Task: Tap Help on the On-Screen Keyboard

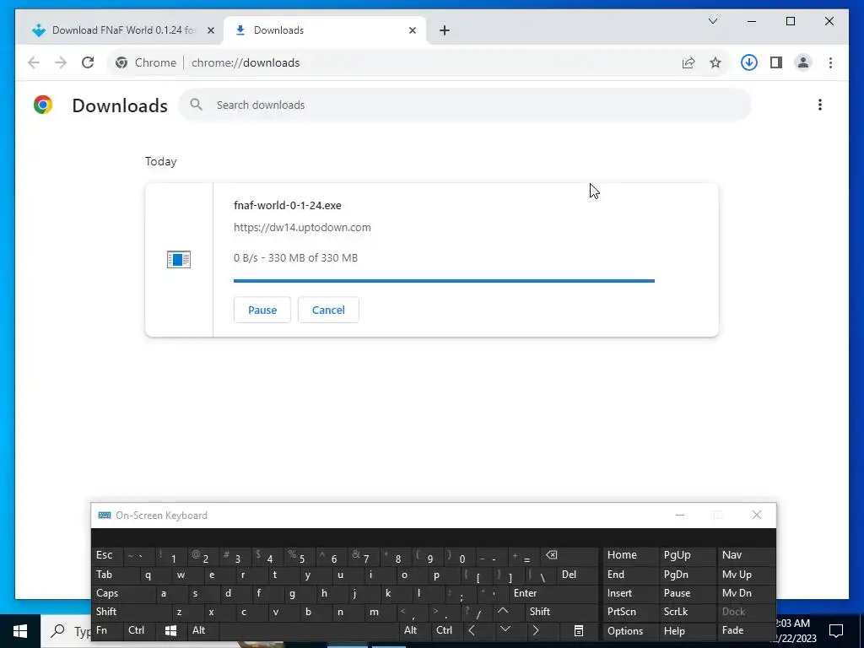Action: point(686,630)
